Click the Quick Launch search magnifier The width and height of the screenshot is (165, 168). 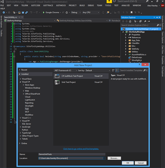pos(147,1)
